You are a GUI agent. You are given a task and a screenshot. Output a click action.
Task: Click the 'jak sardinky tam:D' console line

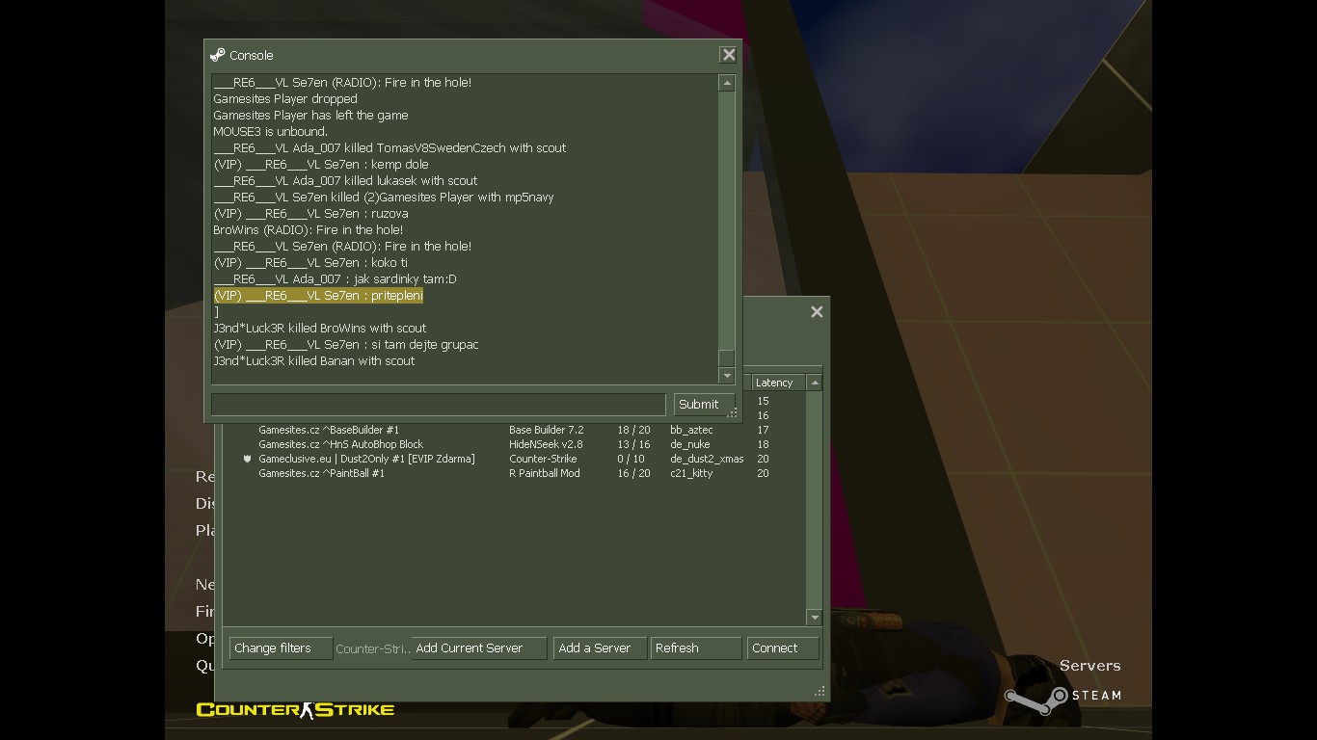coord(335,279)
